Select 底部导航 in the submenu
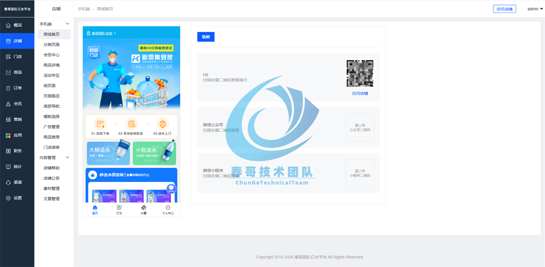545x267 pixels. 52,106
